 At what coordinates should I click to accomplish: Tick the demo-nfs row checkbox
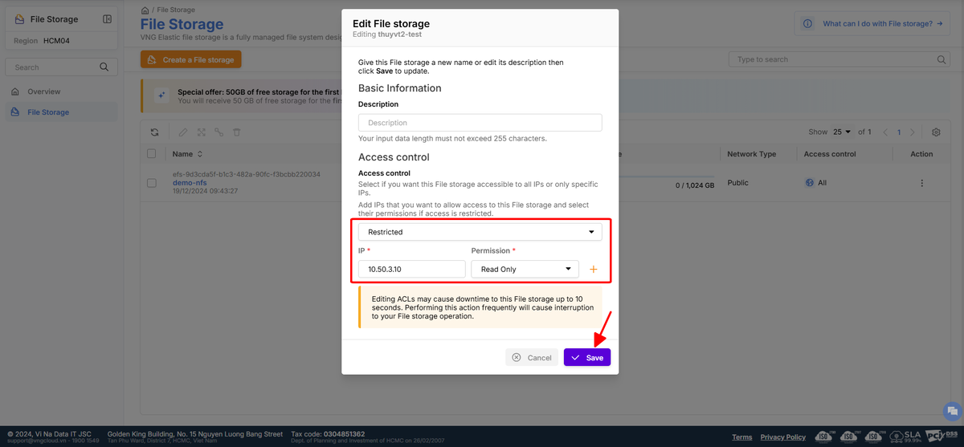(152, 183)
